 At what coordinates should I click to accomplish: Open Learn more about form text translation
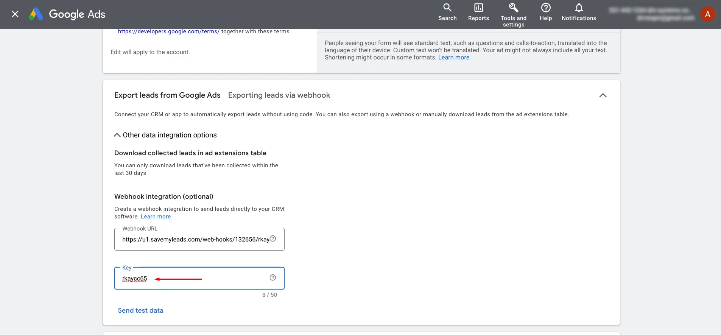[453, 58]
